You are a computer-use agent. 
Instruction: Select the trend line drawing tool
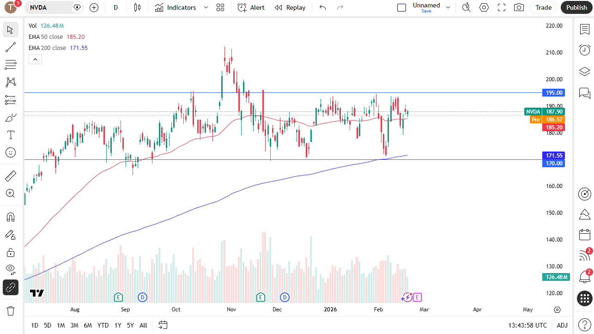pos(11,47)
